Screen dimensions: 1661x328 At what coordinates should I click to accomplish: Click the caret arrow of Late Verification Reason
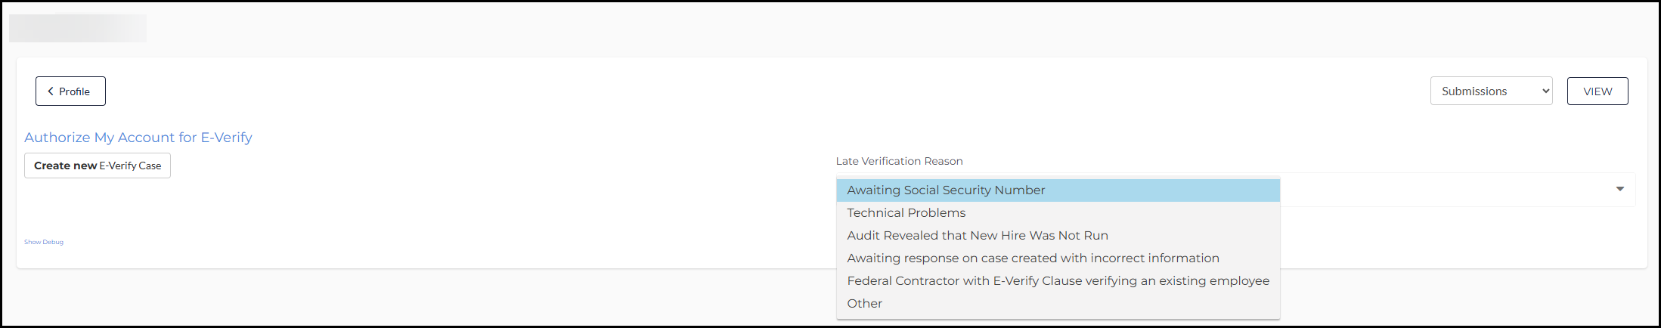(x=1619, y=189)
